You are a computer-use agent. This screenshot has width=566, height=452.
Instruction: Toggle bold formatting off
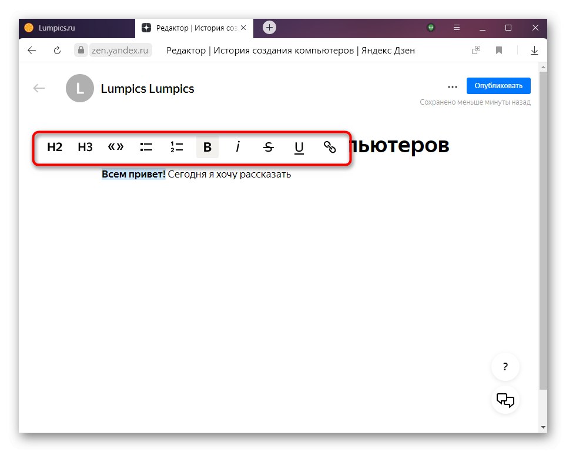click(207, 148)
